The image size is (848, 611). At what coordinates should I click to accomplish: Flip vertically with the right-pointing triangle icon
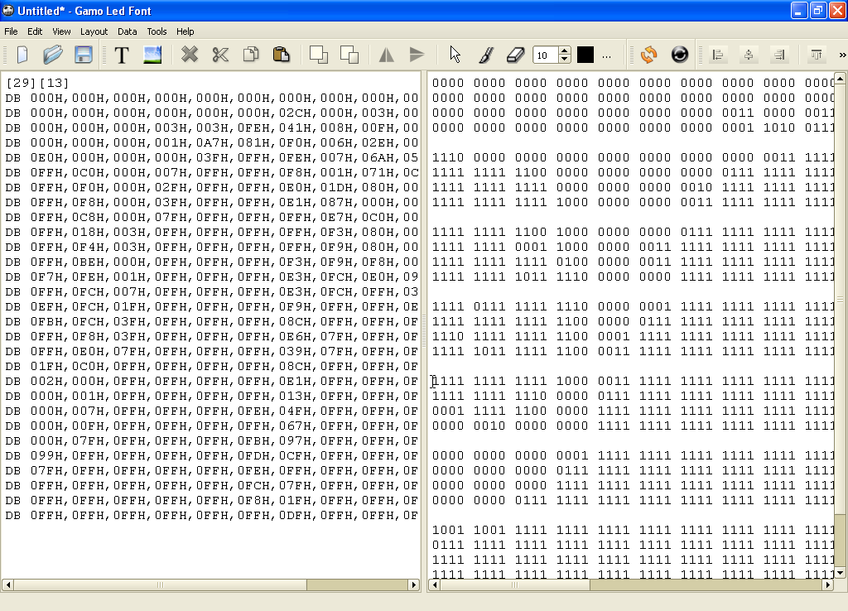(417, 55)
